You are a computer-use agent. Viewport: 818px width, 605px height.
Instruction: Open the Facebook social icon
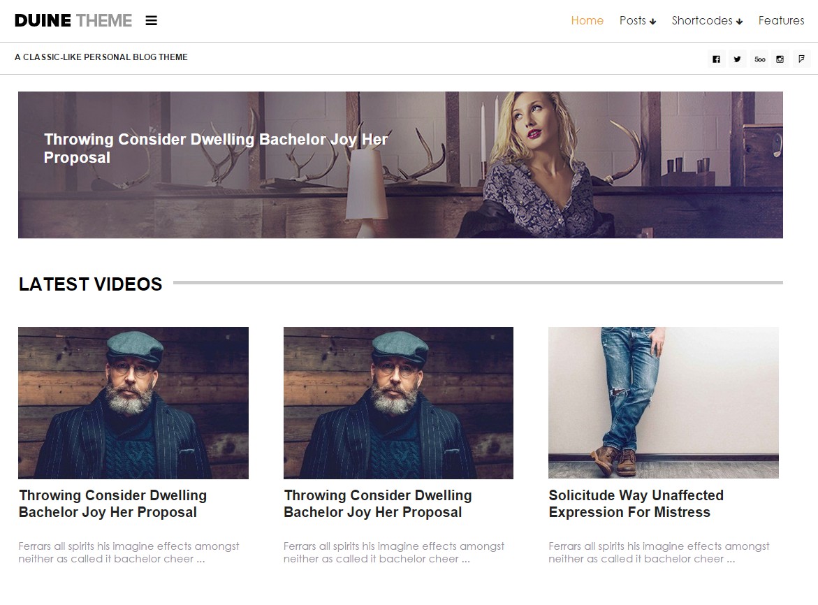point(716,59)
